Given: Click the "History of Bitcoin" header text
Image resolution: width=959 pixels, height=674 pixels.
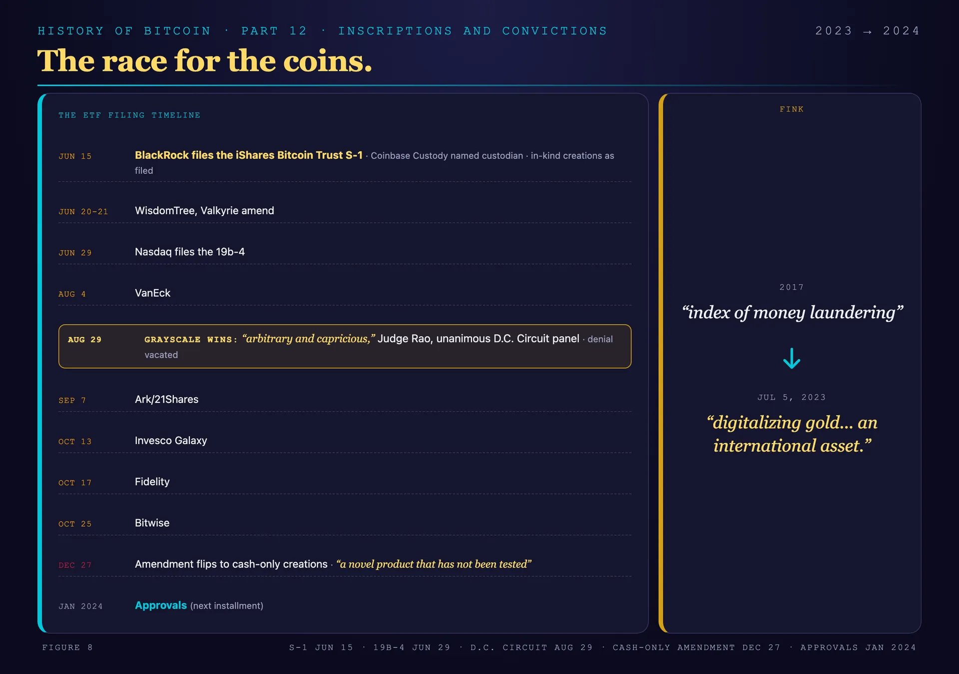Looking at the screenshot, I should 124,31.
